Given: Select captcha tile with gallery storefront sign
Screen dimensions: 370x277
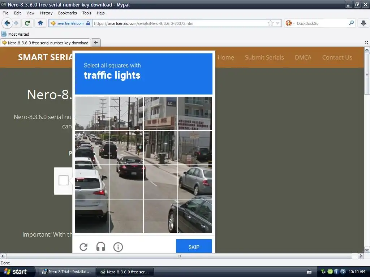Looking at the screenshot, I should click(195, 113).
